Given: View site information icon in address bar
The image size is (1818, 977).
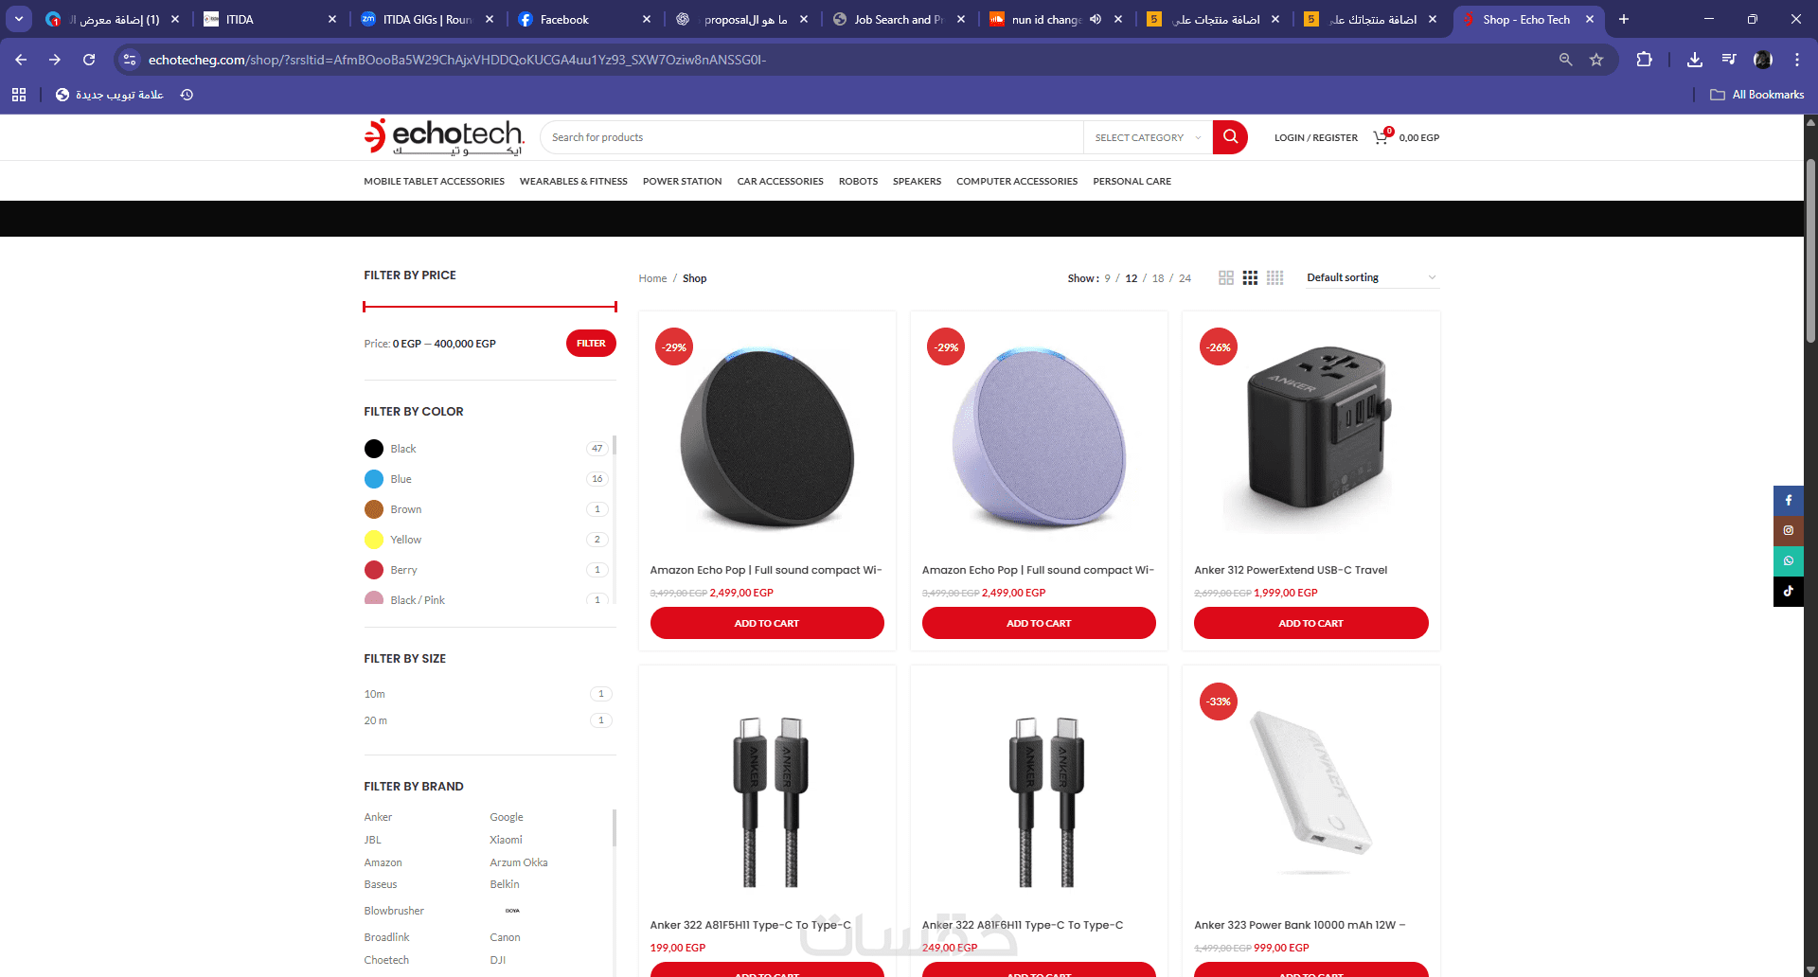Looking at the screenshot, I should 130,60.
